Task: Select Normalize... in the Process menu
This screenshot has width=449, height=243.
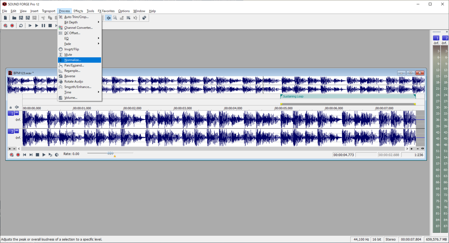Action: coord(79,60)
